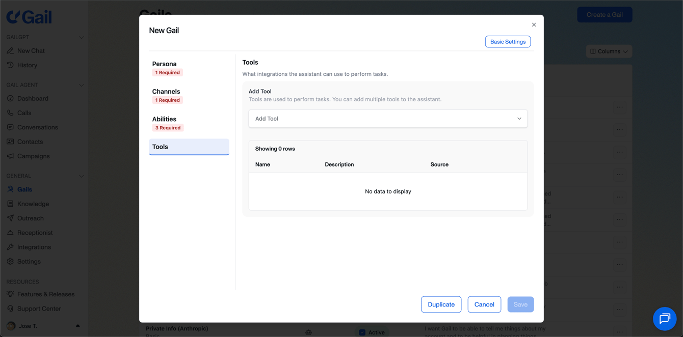
Task: Open the Contacts card icon
Action: (x=10, y=142)
